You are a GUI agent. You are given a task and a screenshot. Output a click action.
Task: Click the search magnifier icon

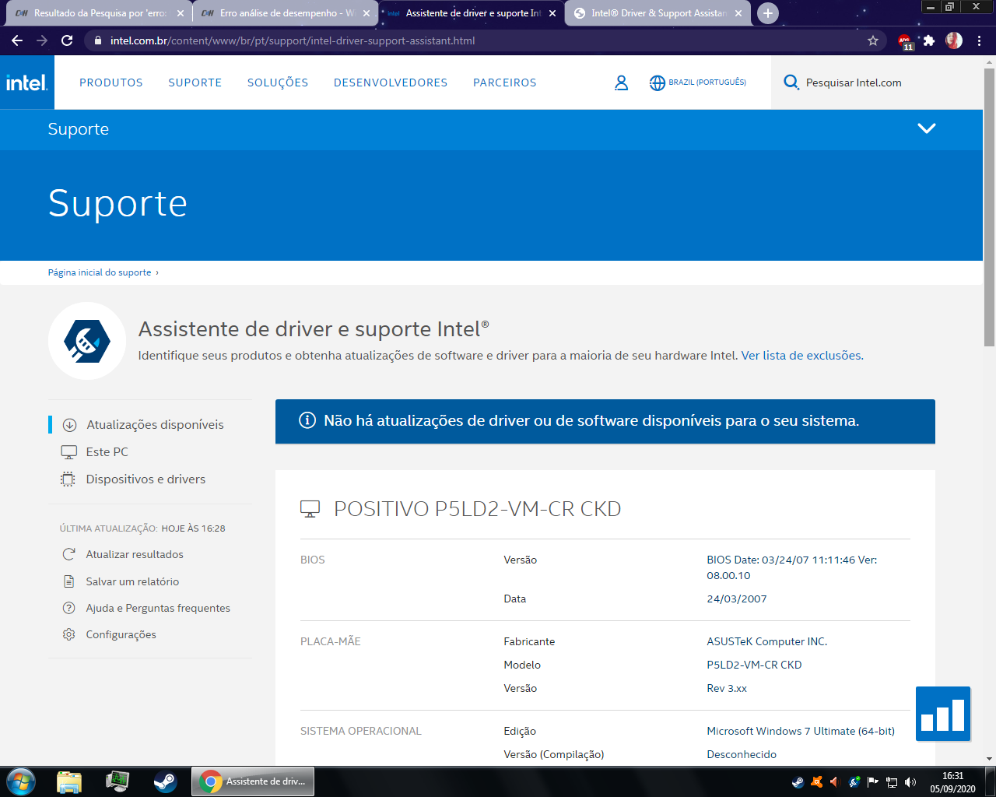791,83
